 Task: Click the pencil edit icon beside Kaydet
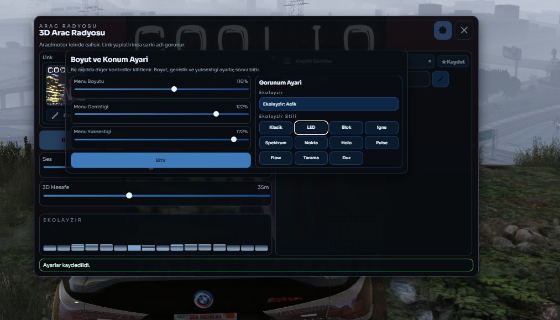[441, 80]
